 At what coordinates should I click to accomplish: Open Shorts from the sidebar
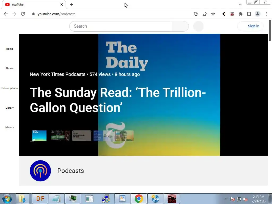click(10, 68)
